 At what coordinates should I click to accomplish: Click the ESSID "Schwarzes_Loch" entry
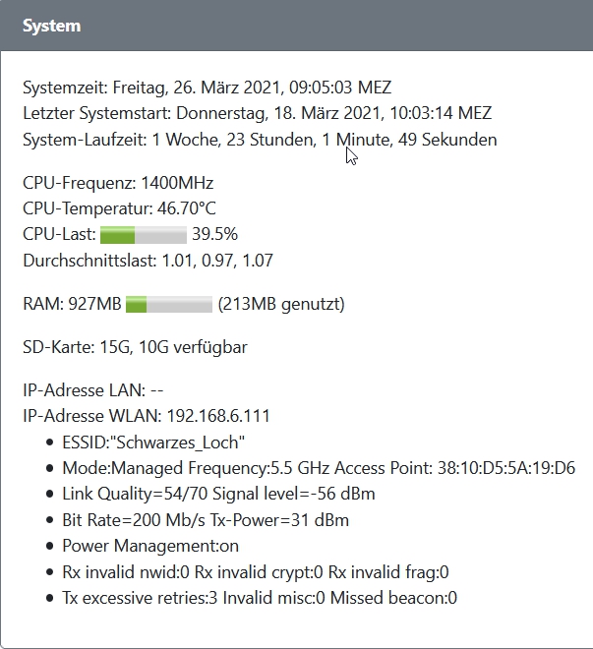(152, 442)
